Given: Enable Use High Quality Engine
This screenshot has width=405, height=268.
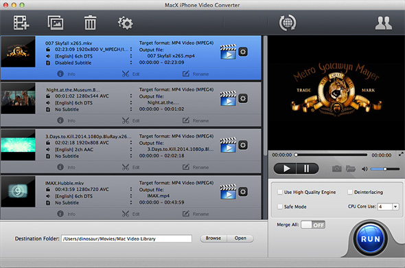Looking at the screenshot, I should pos(280,192).
